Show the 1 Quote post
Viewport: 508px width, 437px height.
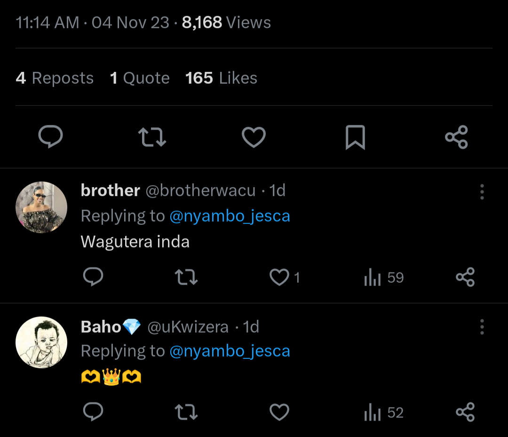[140, 78]
